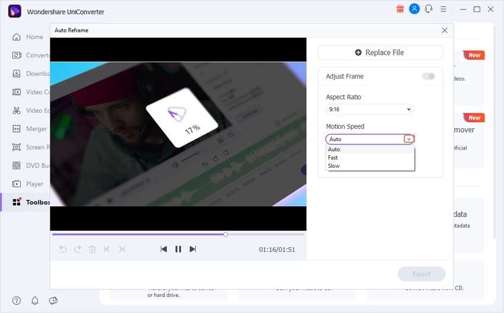Collapse the Motion Speed dropdown arrow
The width and height of the screenshot is (504, 313).
pos(409,139)
